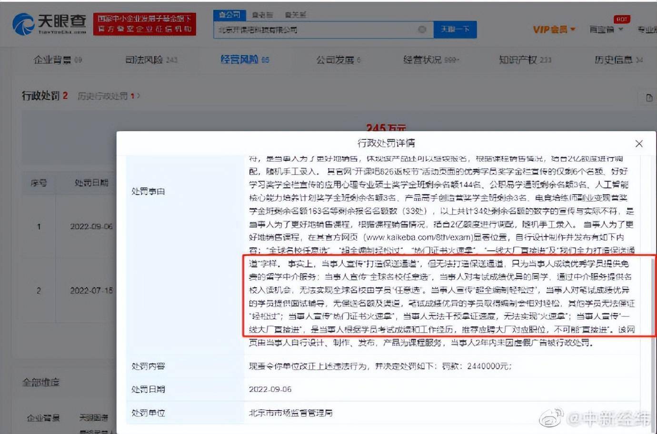Click the Weibo logo watermark
657x434 pixels.
point(551,418)
